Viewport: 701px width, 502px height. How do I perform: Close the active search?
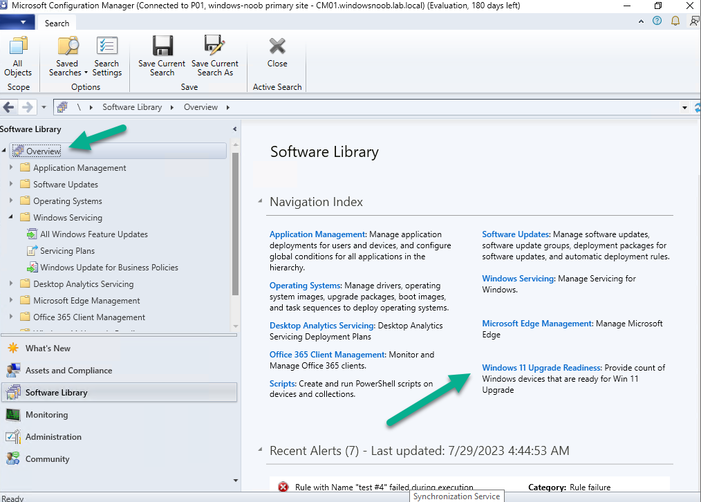(277, 52)
